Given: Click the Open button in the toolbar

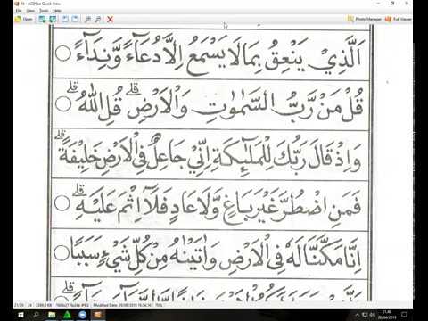Looking at the screenshot, I should point(24,20).
